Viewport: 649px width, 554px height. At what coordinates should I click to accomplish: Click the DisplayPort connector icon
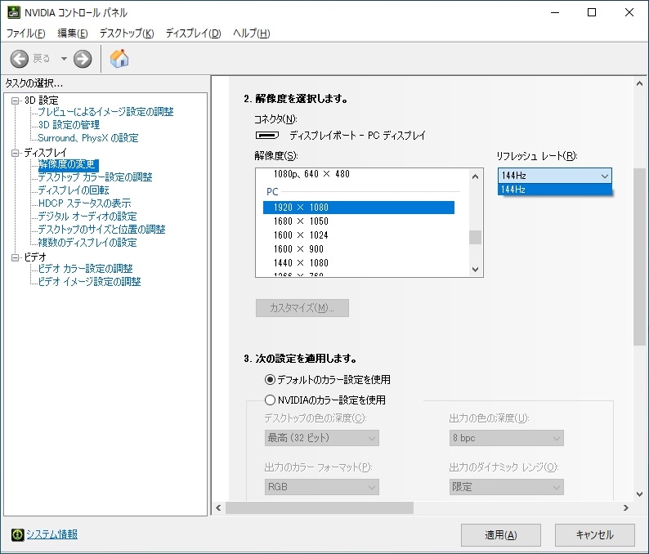(267, 136)
